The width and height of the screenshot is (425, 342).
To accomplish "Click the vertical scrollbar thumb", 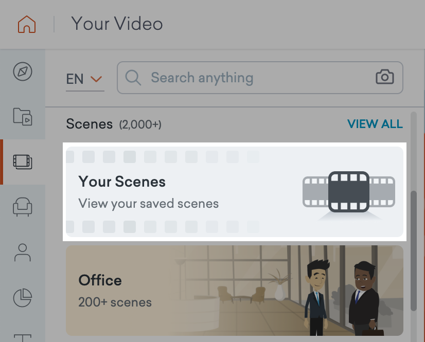I will click(413, 251).
